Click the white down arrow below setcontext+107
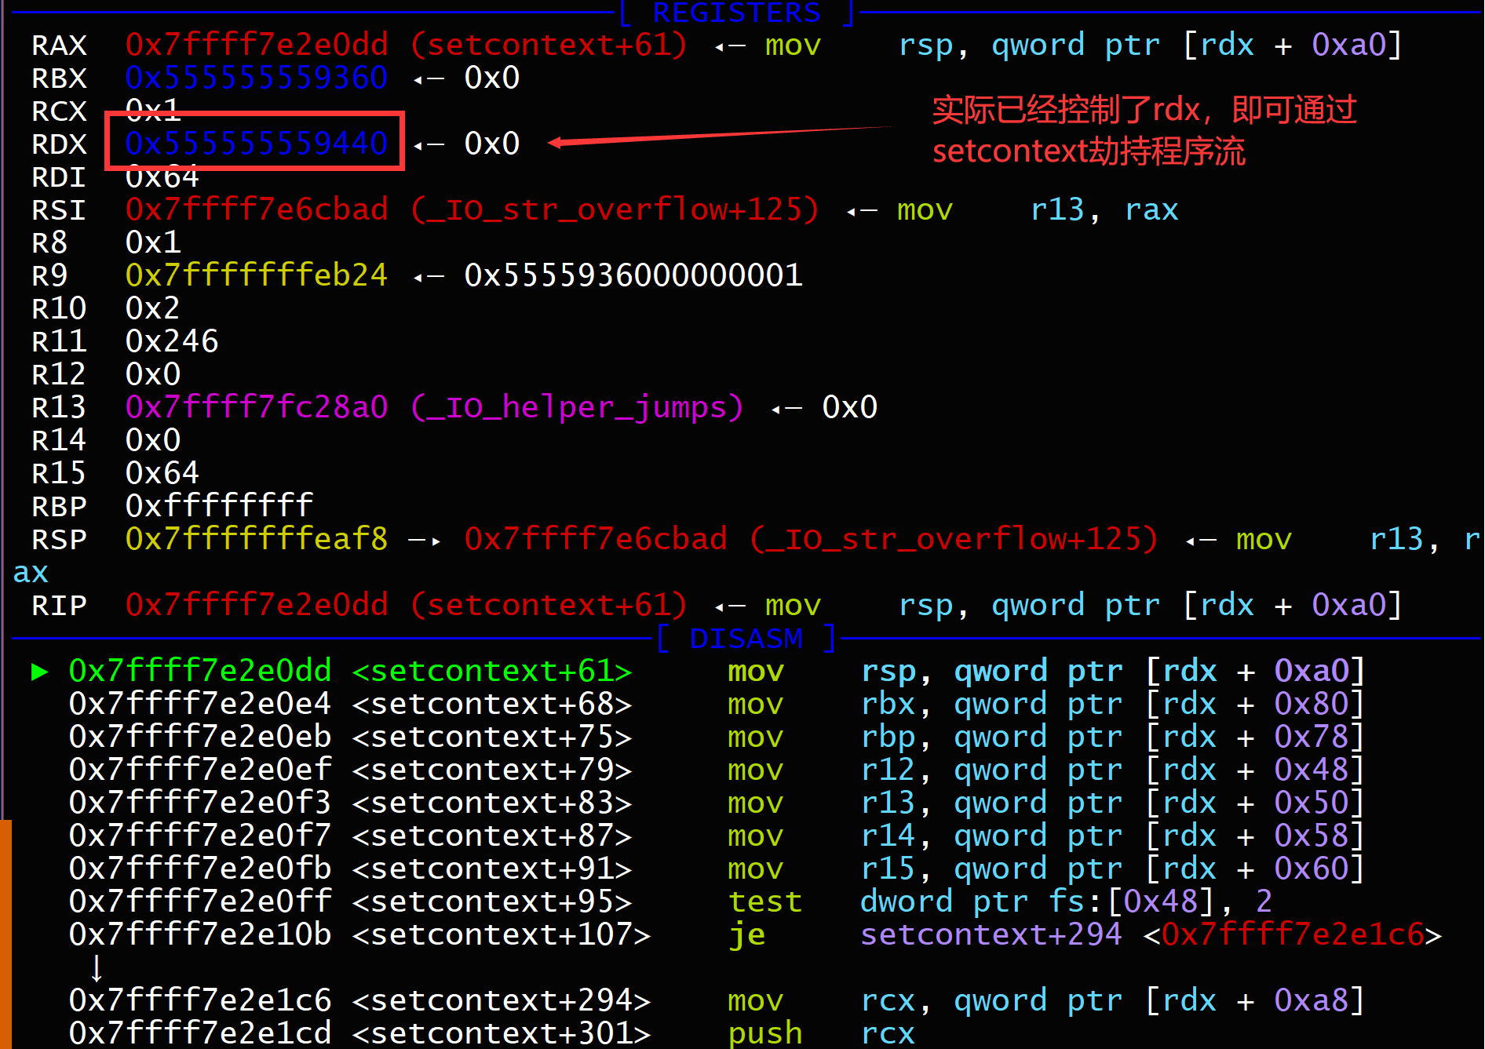Viewport: 1485px width, 1049px height. [97, 968]
